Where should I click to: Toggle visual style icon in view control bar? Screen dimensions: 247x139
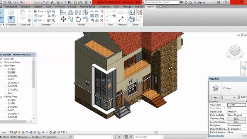click(x=15, y=132)
